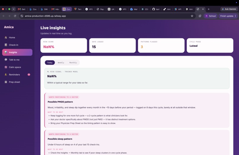
Task: Click 'Bring your Physician Prep Sheet' bullet
Action: point(83,123)
